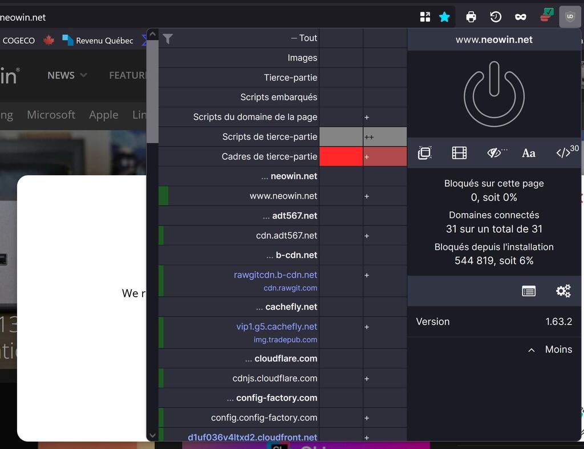Screen dimensions: 584x449
Task: Click the www.neowin.net hostname header
Action: coord(494,39)
